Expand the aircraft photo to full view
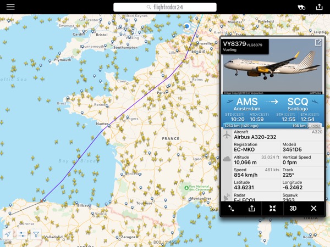Screen dimensions: 330x247 [x=318, y=43]
